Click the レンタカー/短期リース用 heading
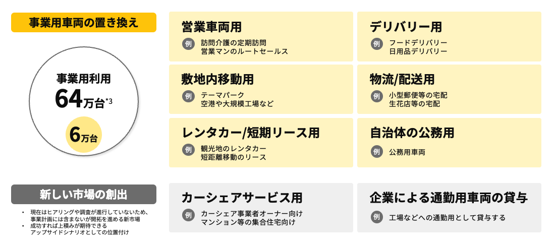Viewport: 555px width, 246px height. (251, 133)
